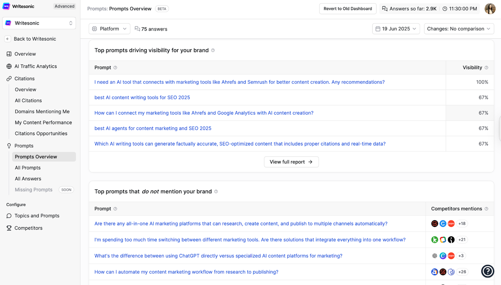
Task: Click the clock icon beside 11:30:00 PM
Action: (x=445, y=9)
